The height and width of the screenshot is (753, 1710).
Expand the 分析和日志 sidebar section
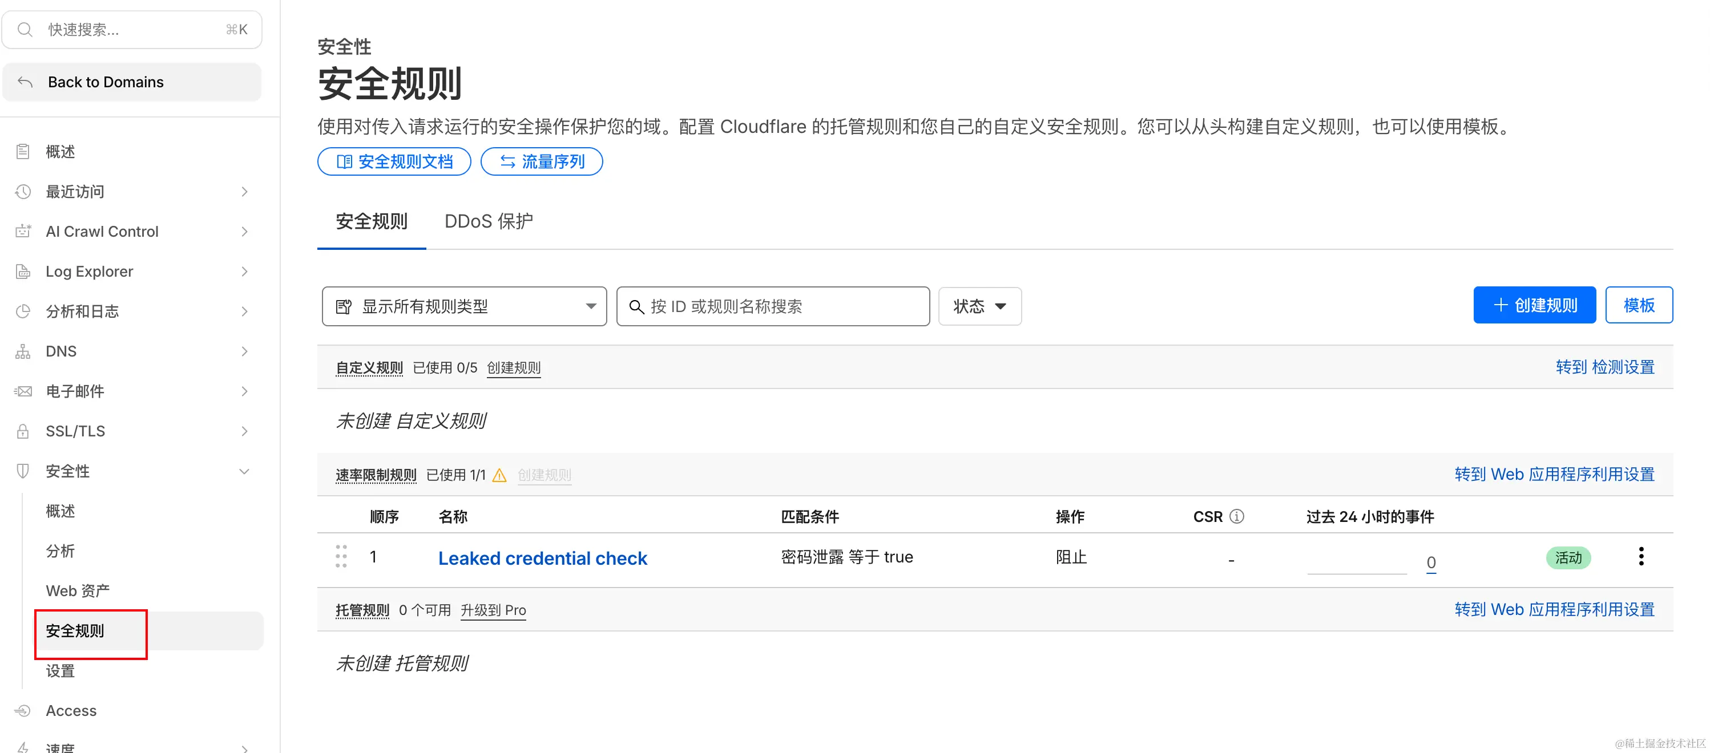(244, 311)
